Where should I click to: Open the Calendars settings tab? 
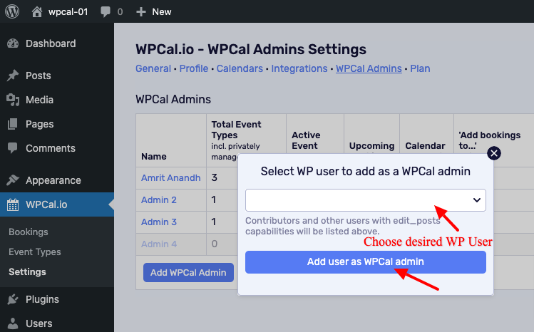pyautogui.click(x=240, y=68)
